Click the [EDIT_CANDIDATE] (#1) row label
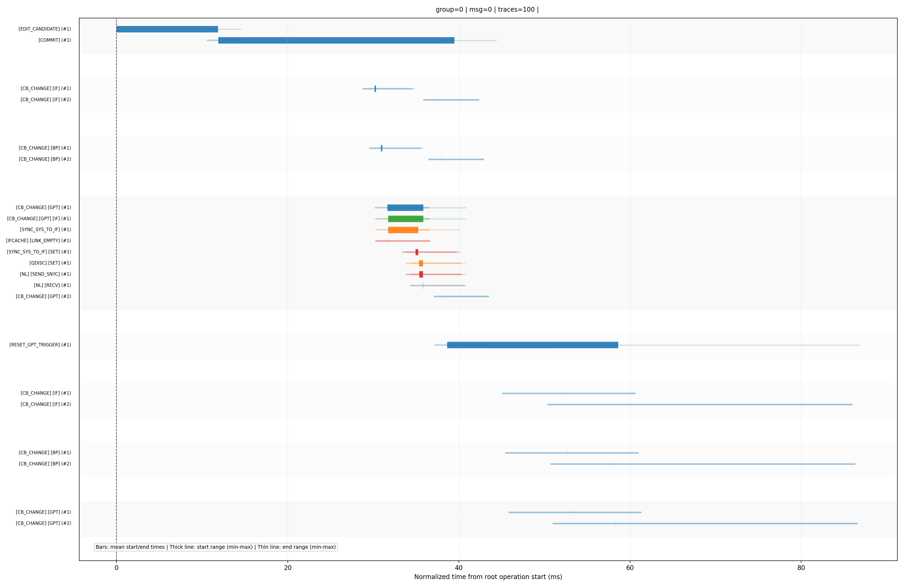Screen dimensions: 904x587 pos(44,29)
